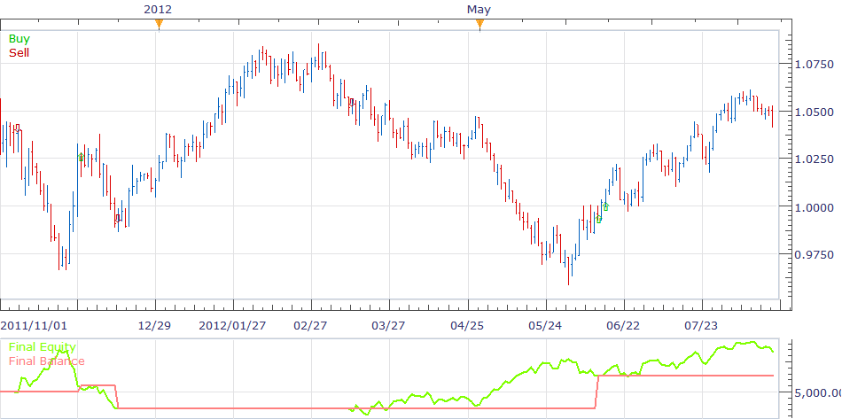The image size is (842, 419).
Task: Toggle the Sell legend entry
Action: 19,52
